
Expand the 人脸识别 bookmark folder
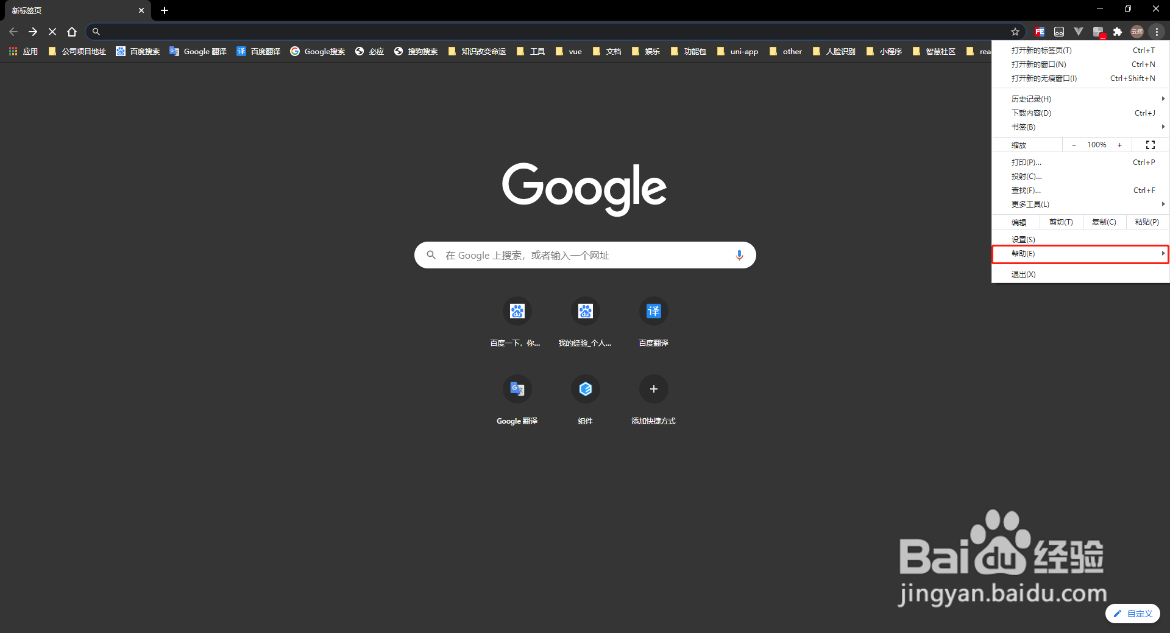834,52
